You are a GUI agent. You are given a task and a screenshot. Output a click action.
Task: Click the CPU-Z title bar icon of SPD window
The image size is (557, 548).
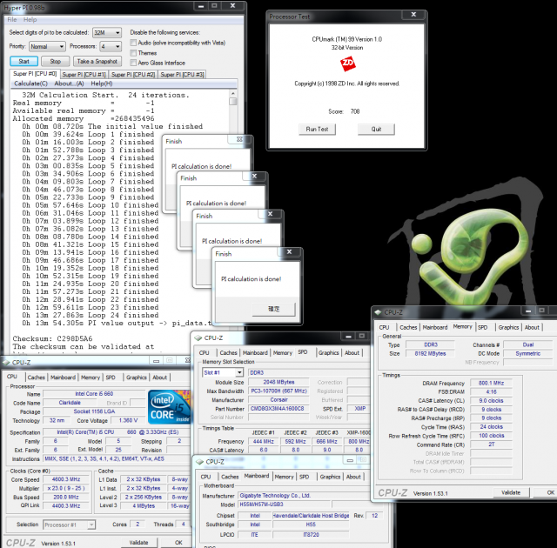click(198, 337)
